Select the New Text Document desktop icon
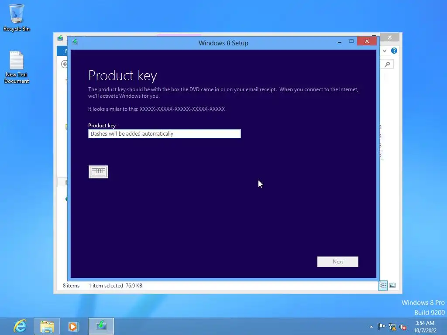 coord(17,67)
